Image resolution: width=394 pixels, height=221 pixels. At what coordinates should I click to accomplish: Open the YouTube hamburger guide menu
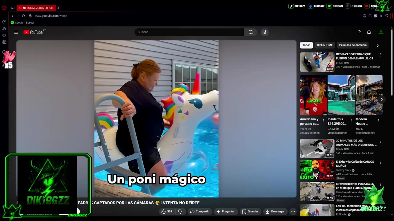pos(16,32)
